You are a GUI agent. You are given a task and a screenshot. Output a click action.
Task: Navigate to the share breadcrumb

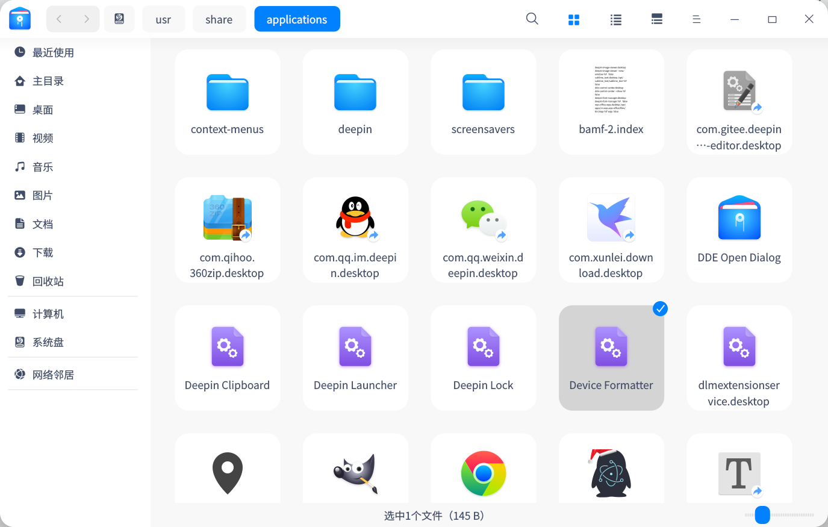[219, 19]
